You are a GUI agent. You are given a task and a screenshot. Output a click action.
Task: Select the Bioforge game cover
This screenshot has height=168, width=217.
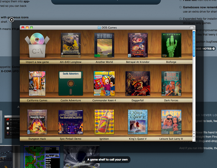(171, 45)
